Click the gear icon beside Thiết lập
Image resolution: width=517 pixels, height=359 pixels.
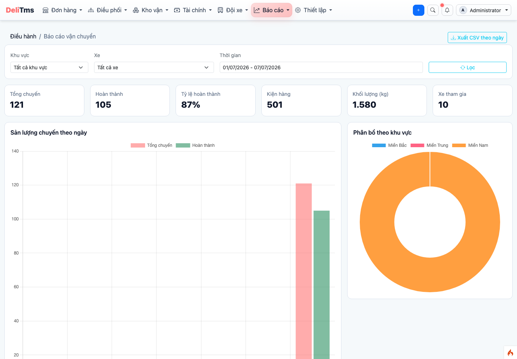pyautogui.click(x=298, y=10)
